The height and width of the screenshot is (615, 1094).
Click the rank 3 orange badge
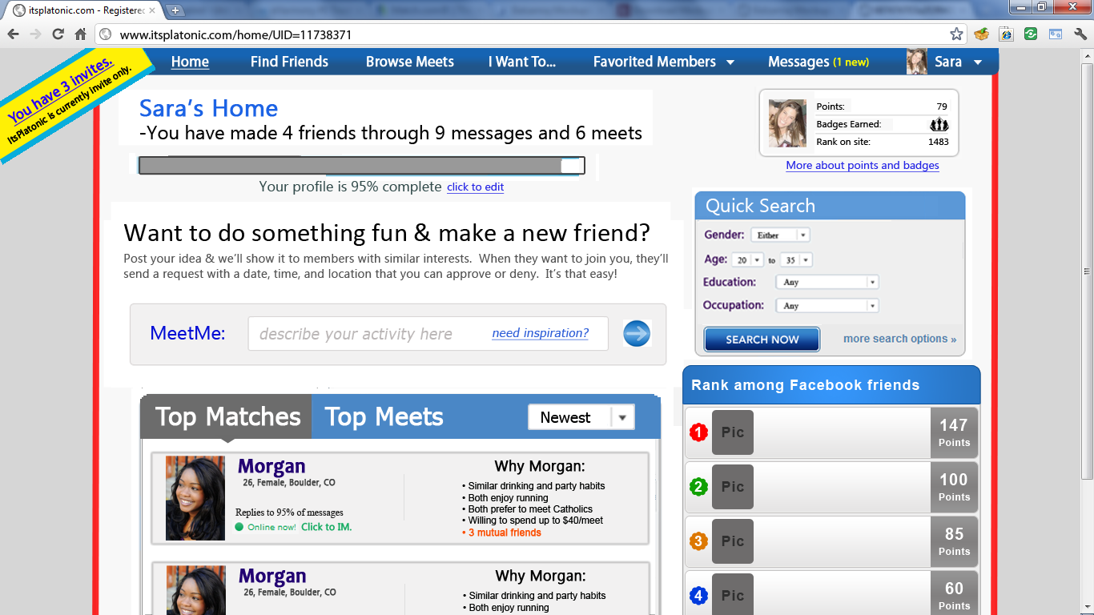pyautogui.click(x=698, y=541)
